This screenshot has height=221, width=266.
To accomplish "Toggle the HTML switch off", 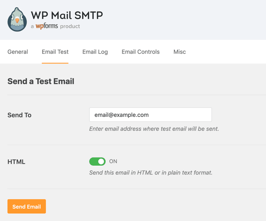I will tap(97, 161).
